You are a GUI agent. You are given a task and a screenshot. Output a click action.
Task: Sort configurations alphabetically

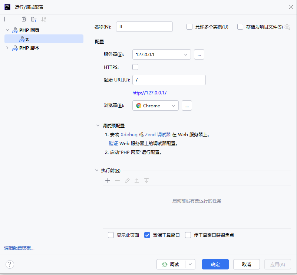tap(43, 19)
